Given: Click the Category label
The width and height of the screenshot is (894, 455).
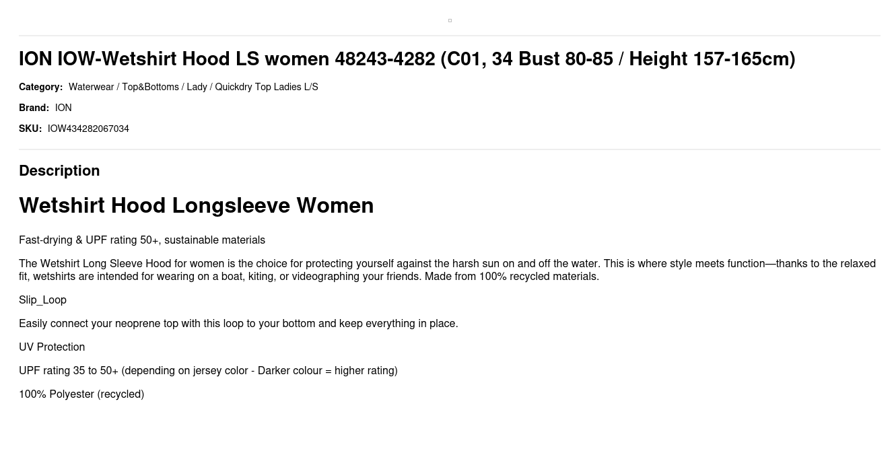Looking at the screenshot, I should tap(40, 87).
